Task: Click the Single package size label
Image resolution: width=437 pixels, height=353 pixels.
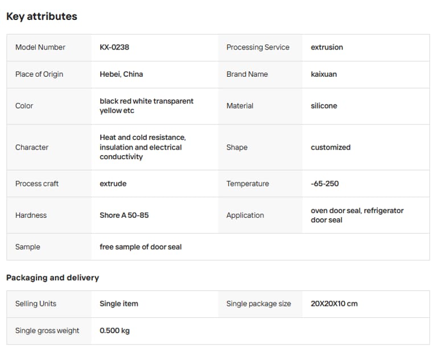Action: coord(258,304)
